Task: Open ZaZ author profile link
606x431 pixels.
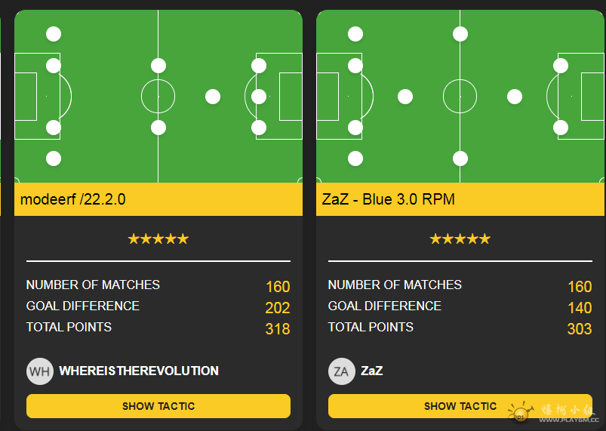Action: click(x=372, y=371)
